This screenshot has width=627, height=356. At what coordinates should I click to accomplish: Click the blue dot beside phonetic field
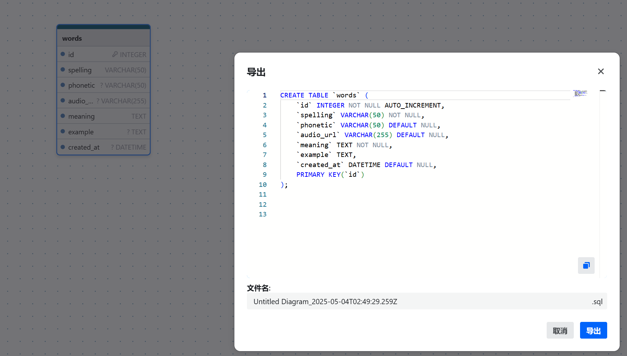[63, 85]
